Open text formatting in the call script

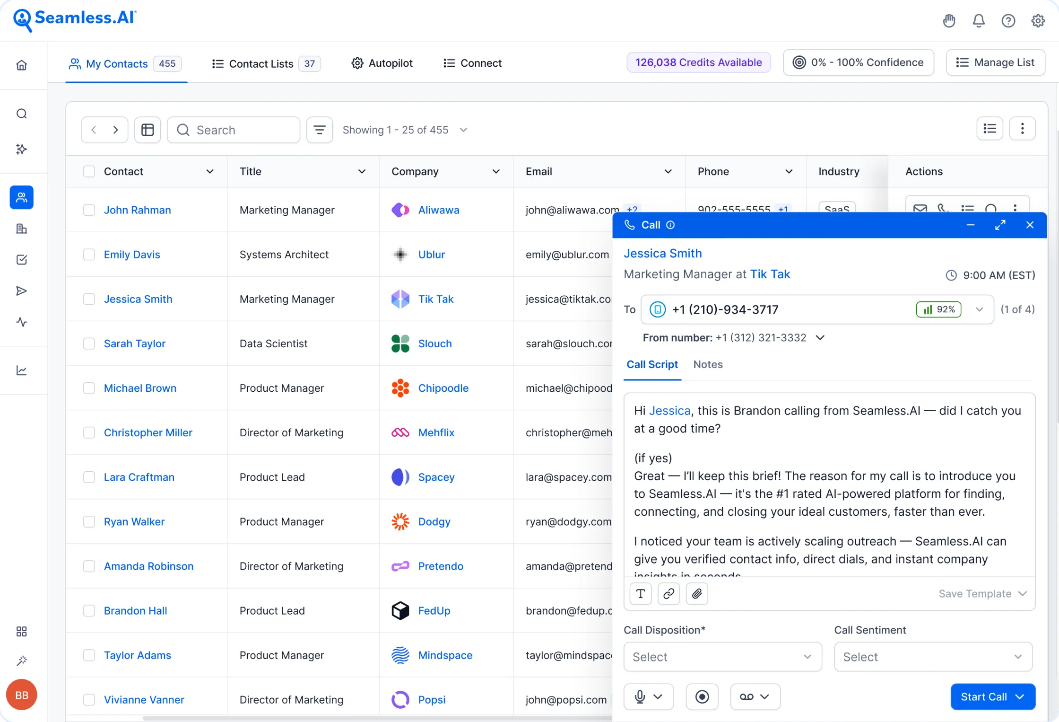pyautogui.click(x=640, y=593)
